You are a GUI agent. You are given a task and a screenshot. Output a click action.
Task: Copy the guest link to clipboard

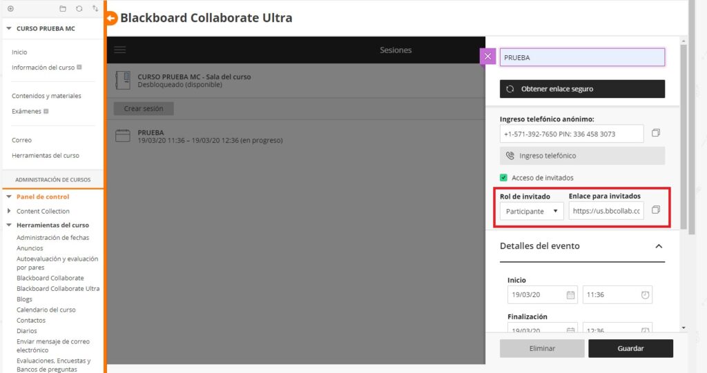[656, 210]
